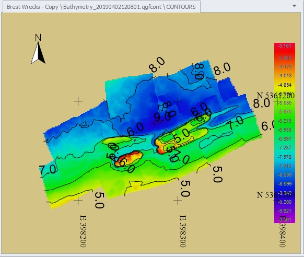The width and height of the screenshot is (304, 257).
Task: Click the E 398300 easting label
Action: (182, 231)
